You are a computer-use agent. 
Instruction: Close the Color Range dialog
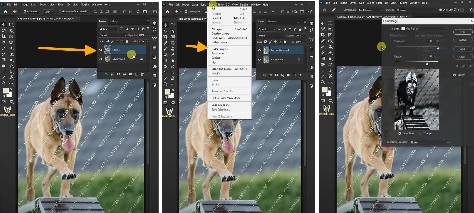[x=471, y=21]
